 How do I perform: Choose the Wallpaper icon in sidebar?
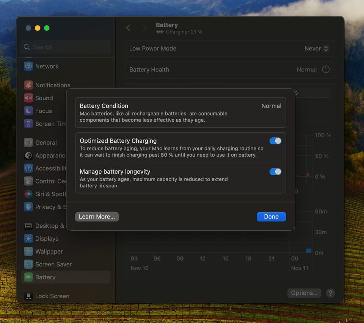(28, 252)
